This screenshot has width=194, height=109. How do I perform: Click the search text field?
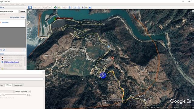9,12
